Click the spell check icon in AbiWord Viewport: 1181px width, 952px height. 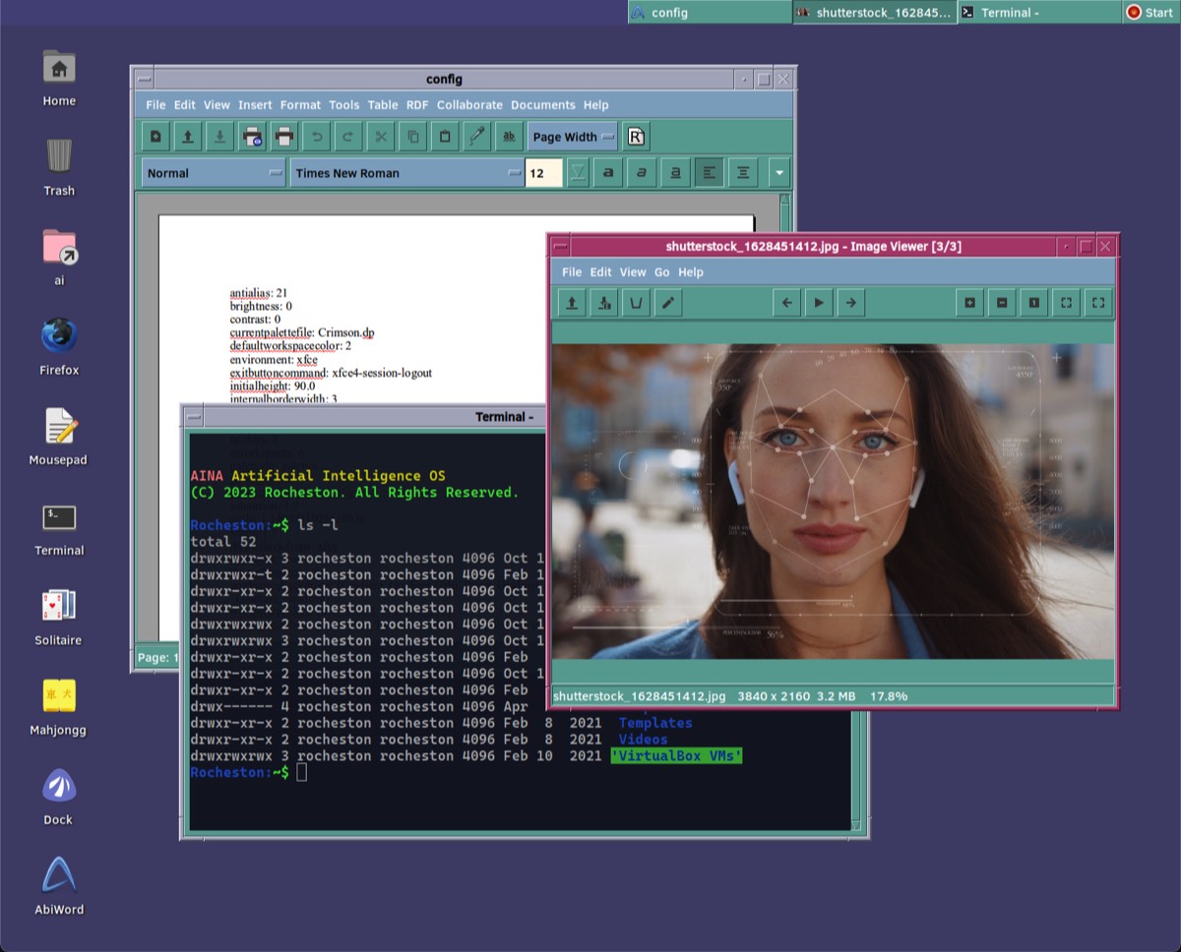coord(509,137)
